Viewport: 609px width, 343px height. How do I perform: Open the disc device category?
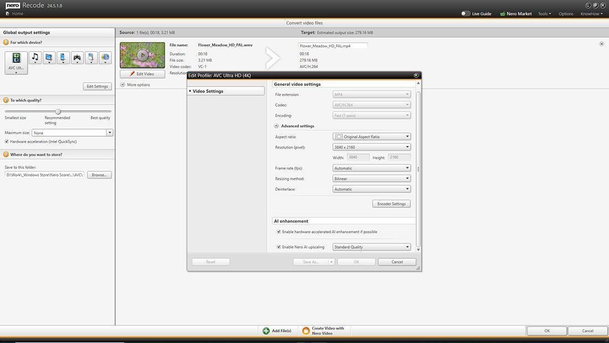(x=105, y=58)
